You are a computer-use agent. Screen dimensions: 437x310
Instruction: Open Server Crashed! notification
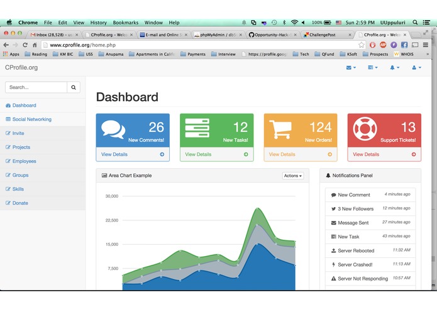point(370,264)
